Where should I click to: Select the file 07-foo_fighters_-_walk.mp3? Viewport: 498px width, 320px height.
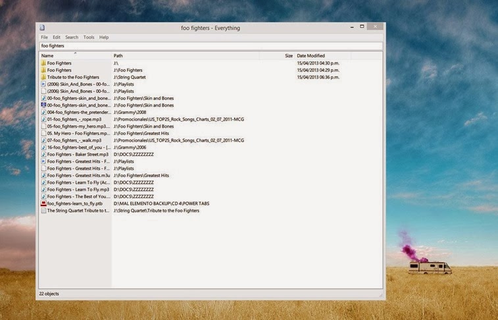click(x=74, y=140)
